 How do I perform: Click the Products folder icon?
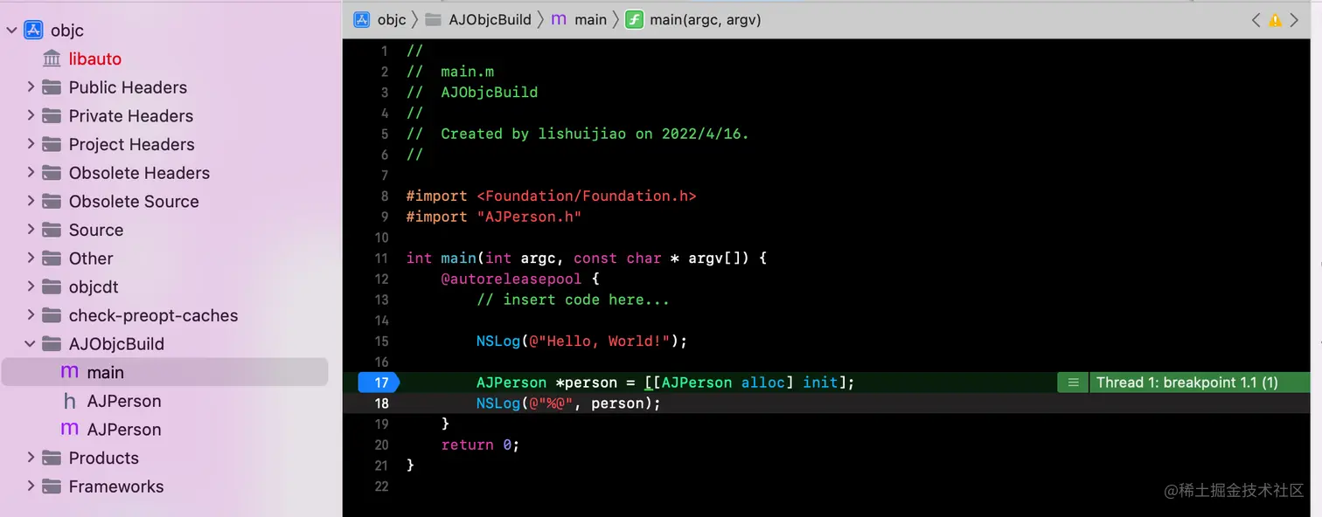[x=52, y=458]
